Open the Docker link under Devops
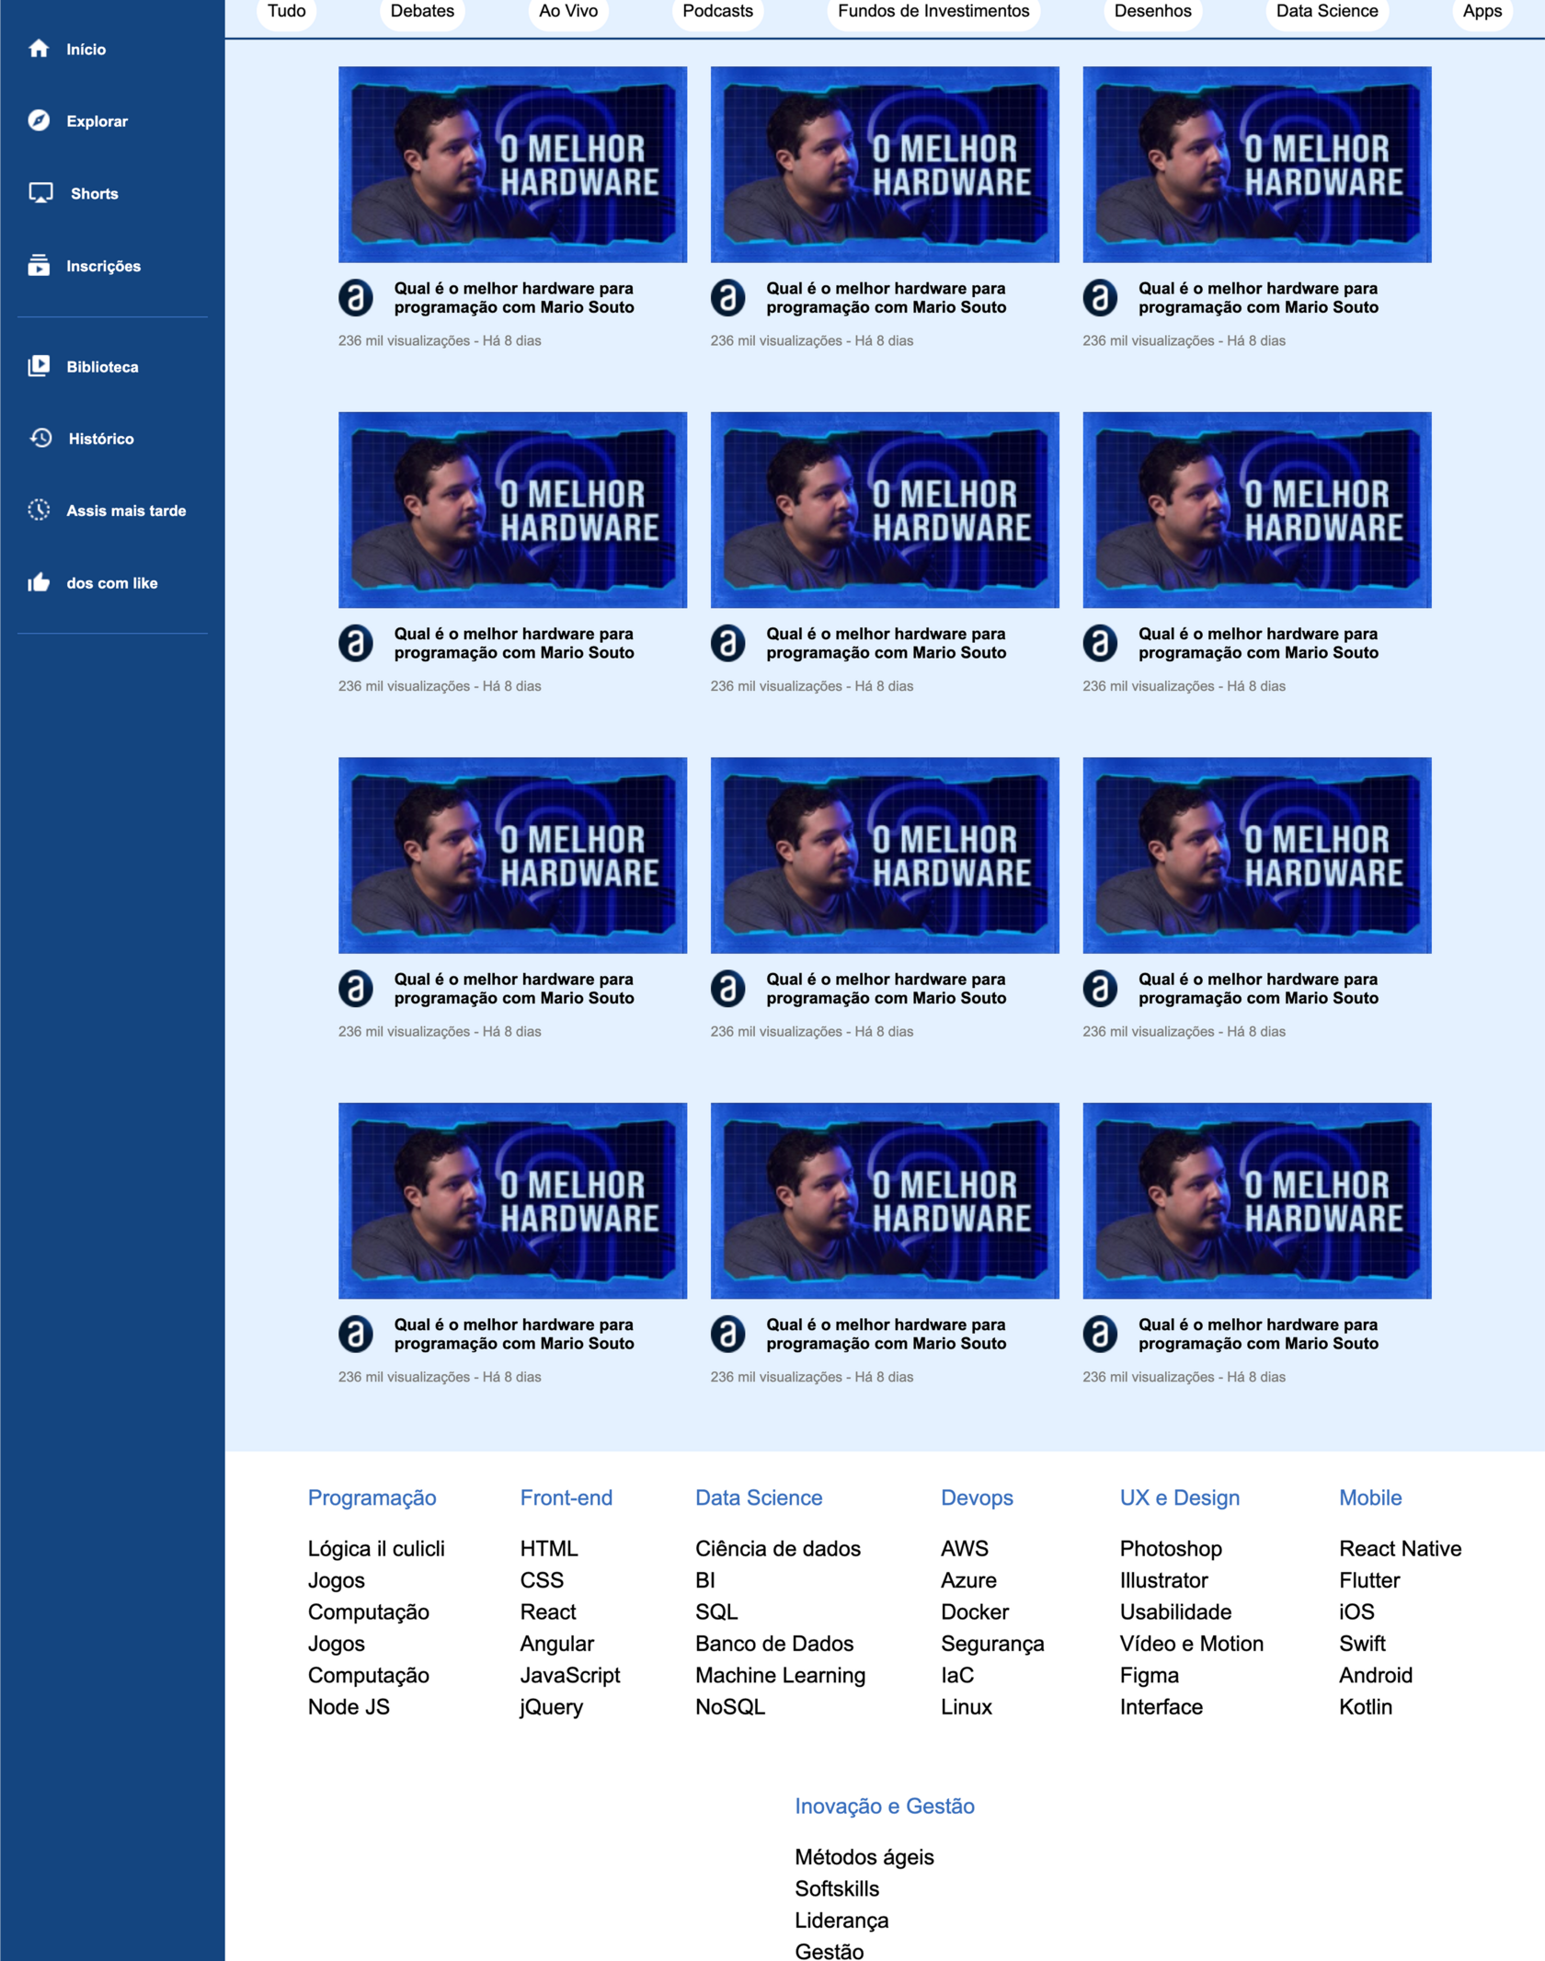The height and width of the screenshot is (1961, 1545). 974,1611
